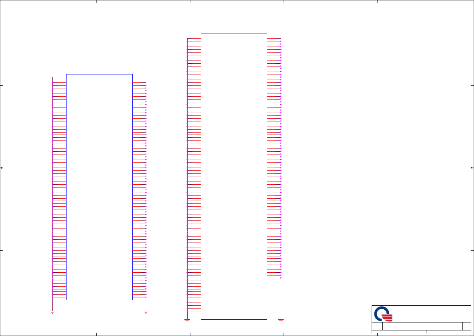This screenshot has width=474, height=336.
Task: Click the blue and red Q logo
Action: pyautogui.click(x=383, y=314)
